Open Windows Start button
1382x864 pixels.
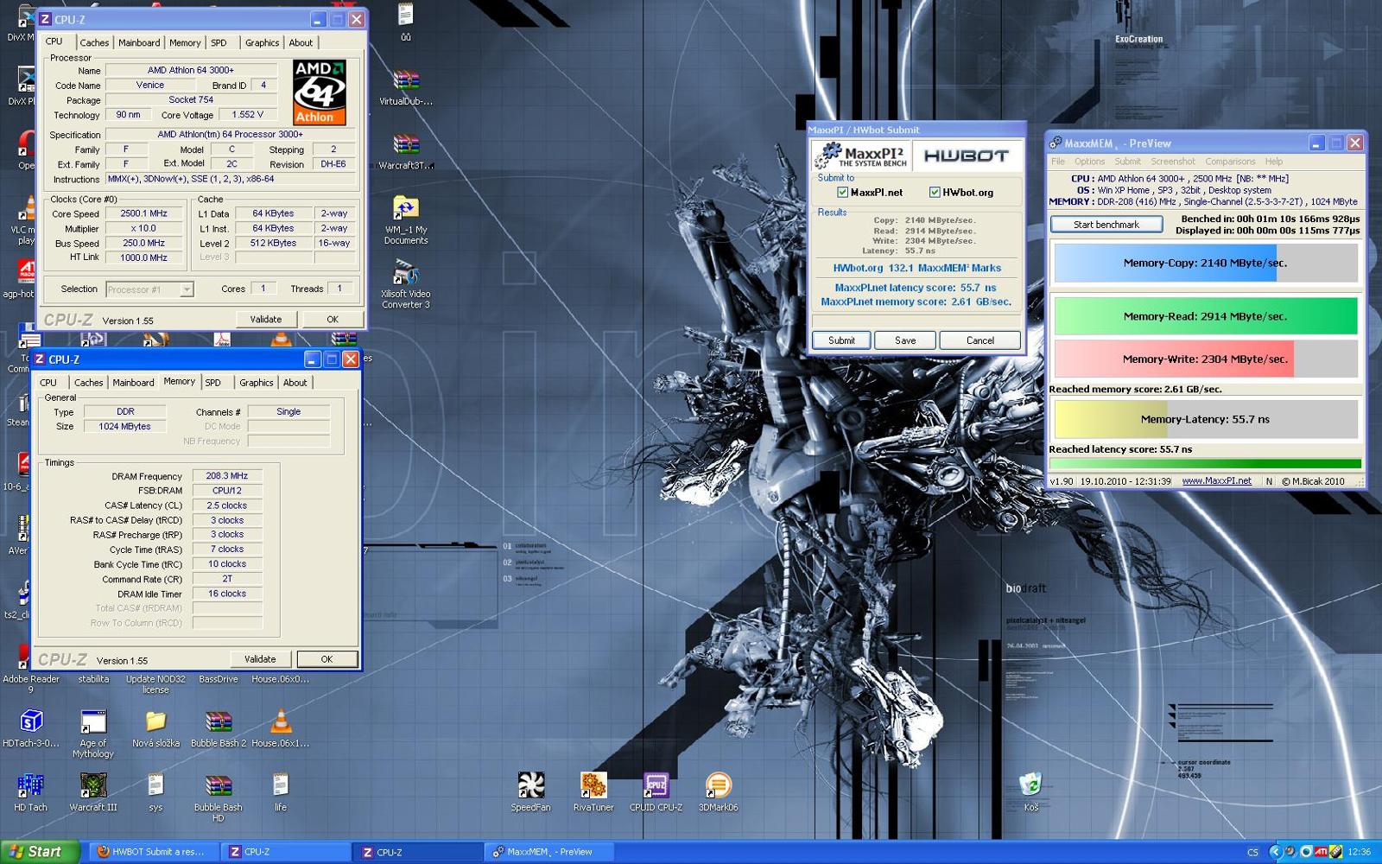[x=40, y=852]
